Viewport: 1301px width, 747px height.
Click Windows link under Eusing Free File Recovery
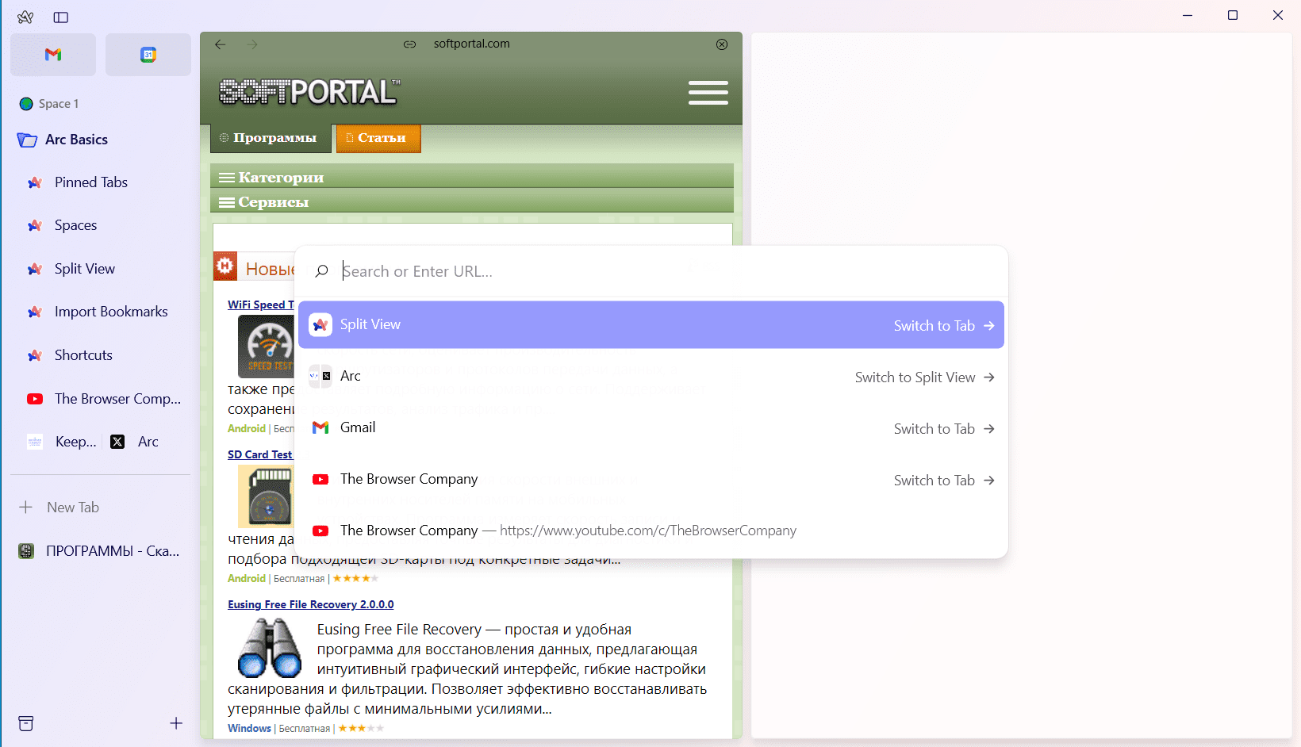click(x=249, y=728)
